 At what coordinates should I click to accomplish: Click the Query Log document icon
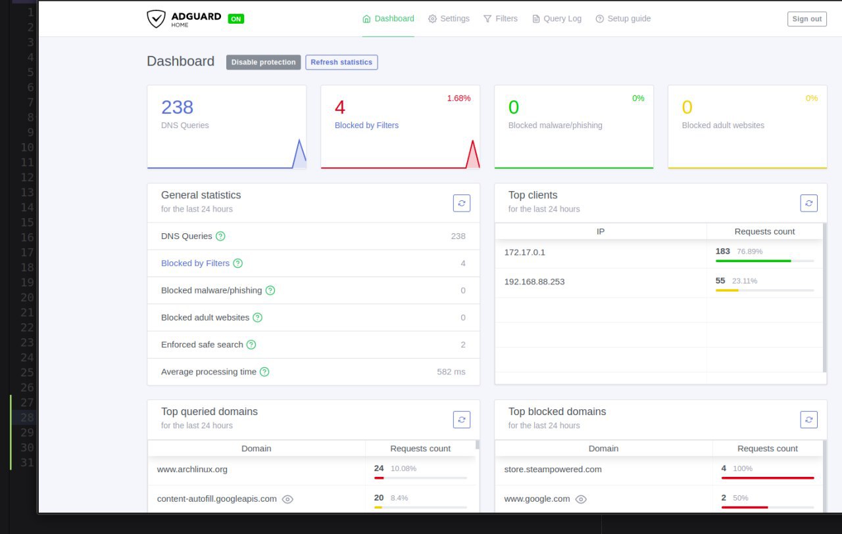(x=536, y=18)
